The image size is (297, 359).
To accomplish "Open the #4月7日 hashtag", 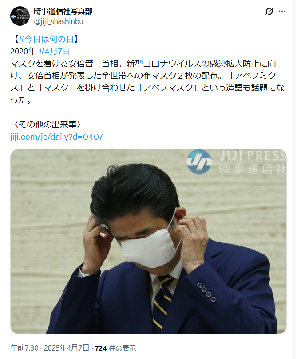I will [54, 51].
